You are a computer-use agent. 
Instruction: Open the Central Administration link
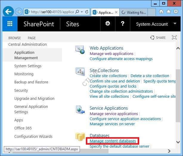click(27, 45)
